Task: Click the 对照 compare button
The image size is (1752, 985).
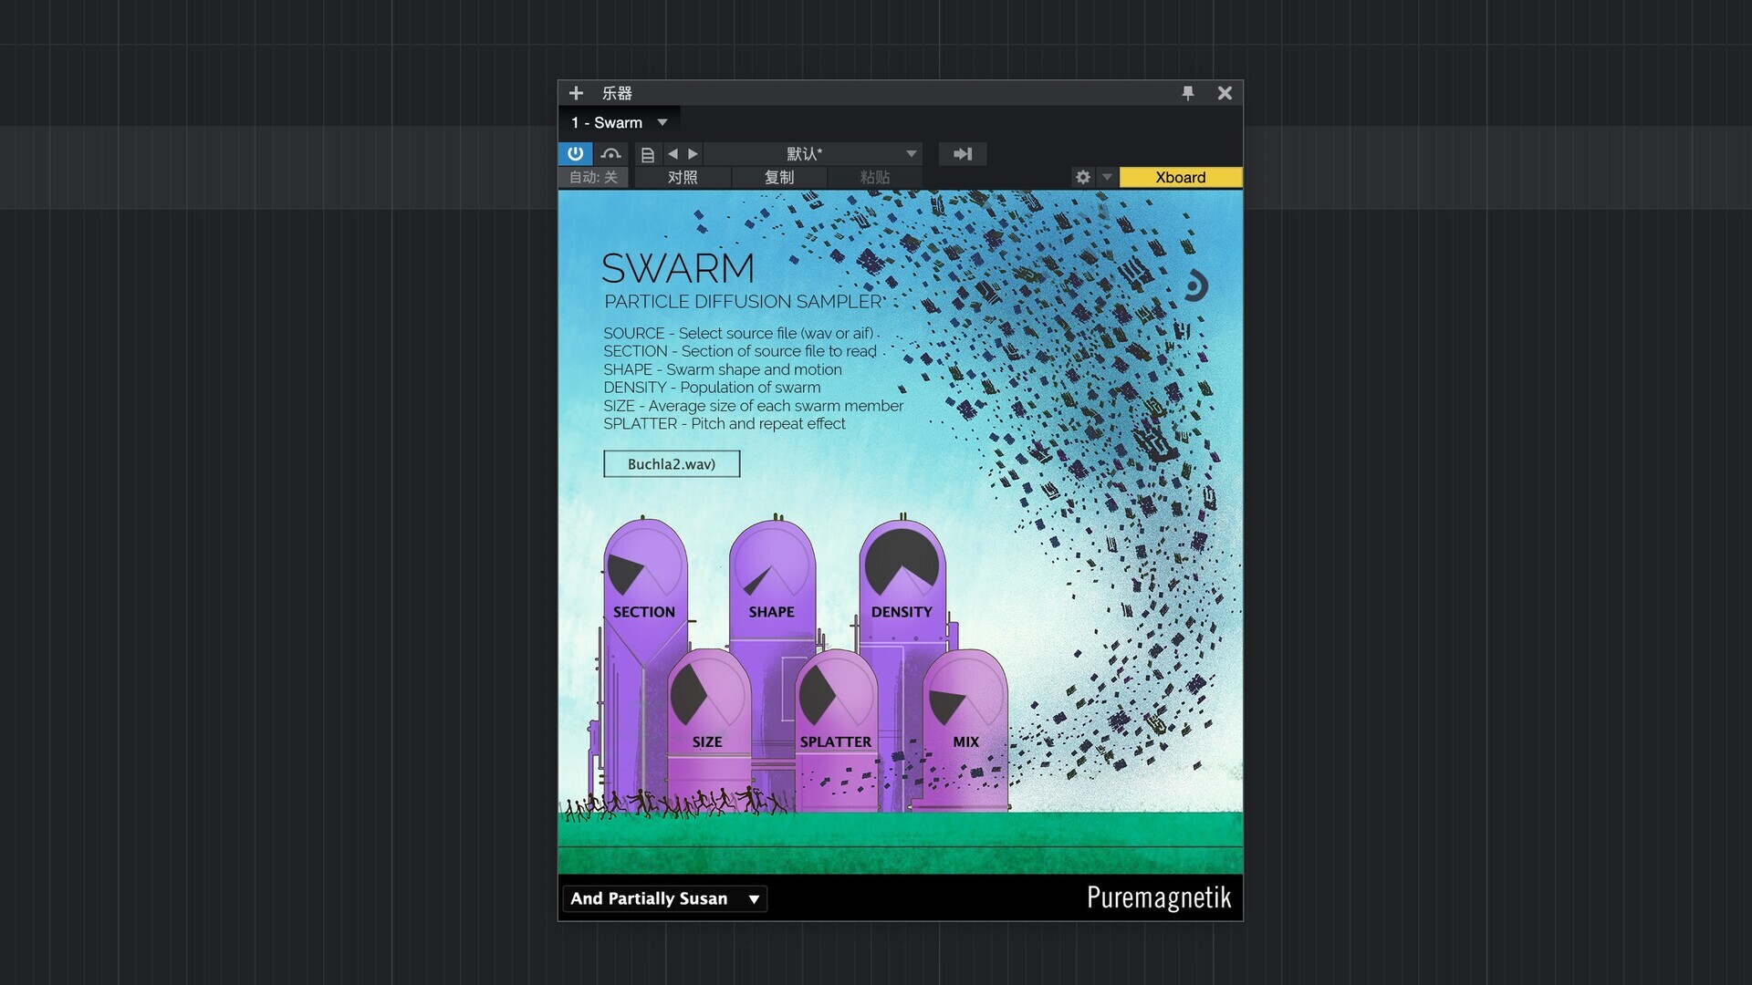Action: click(x=683, y=177)
